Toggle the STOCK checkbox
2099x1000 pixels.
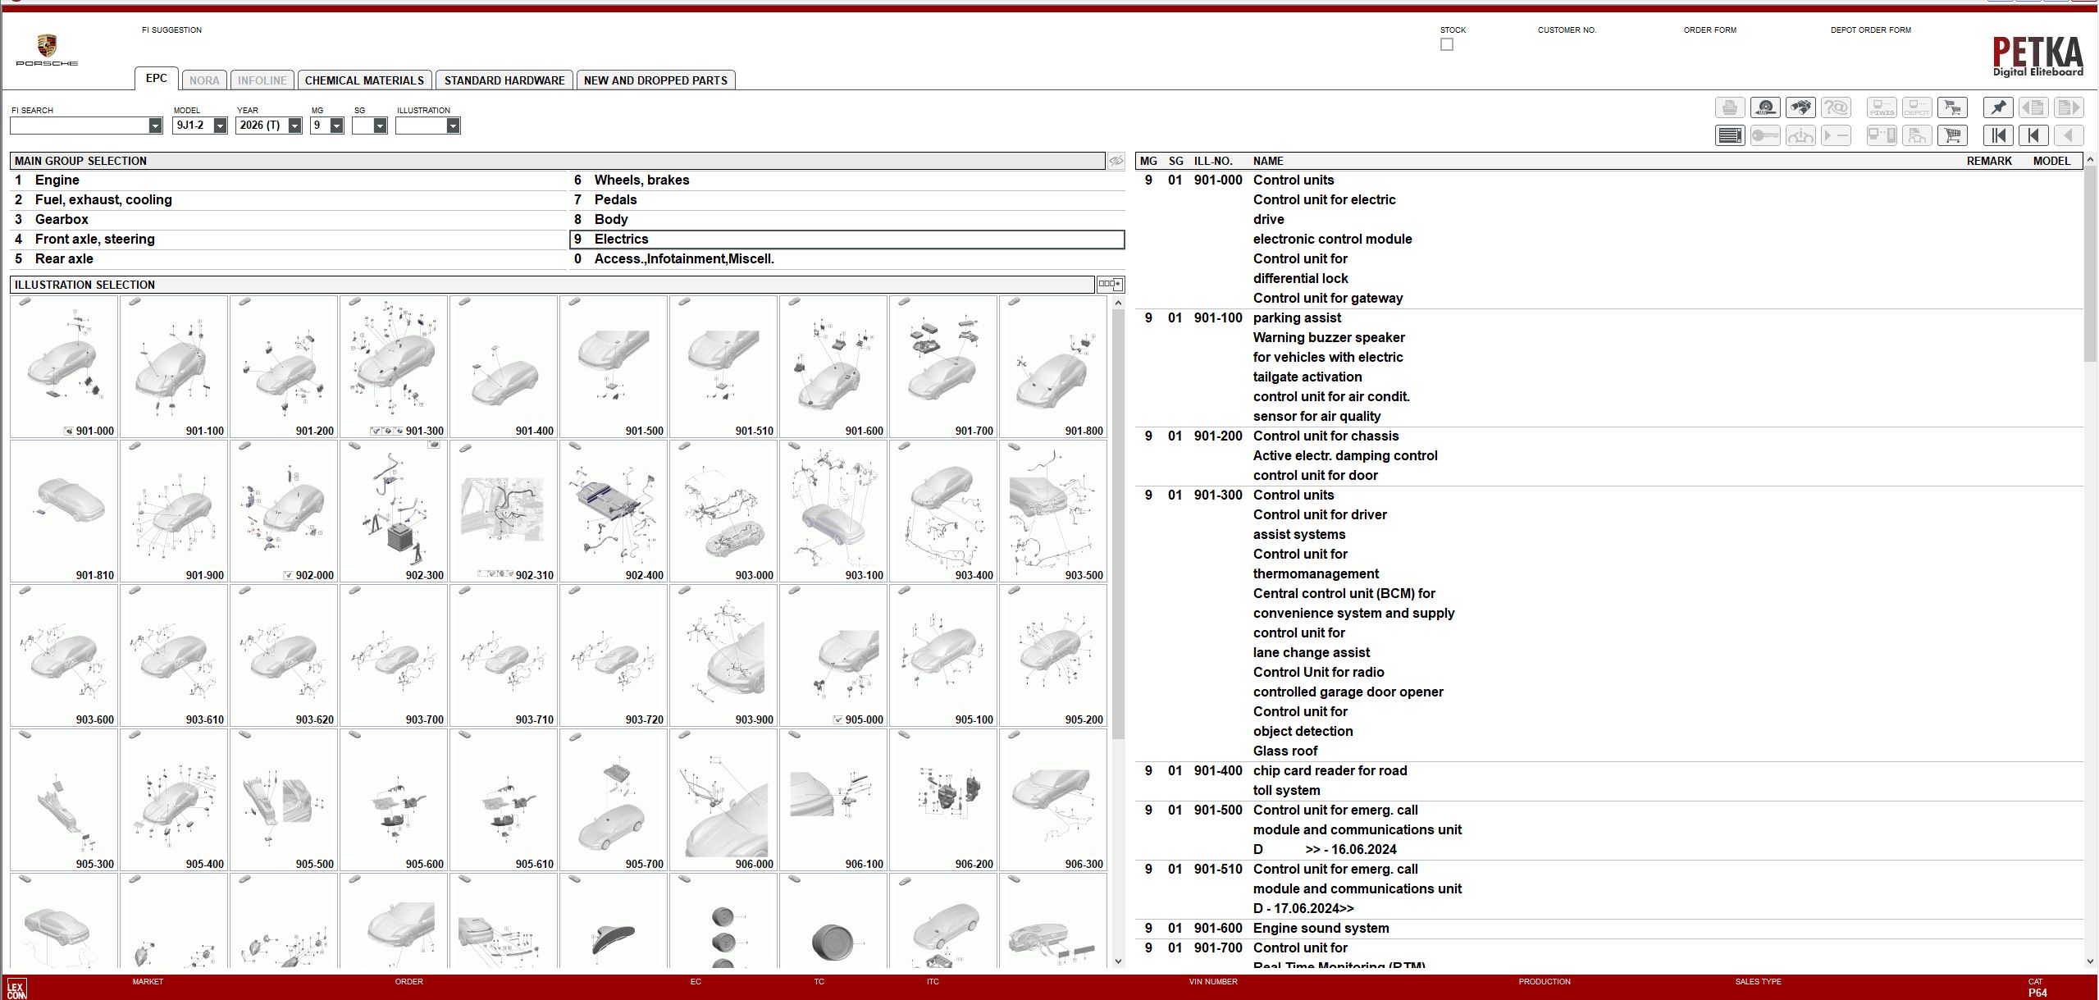[x=1447, y=44]
